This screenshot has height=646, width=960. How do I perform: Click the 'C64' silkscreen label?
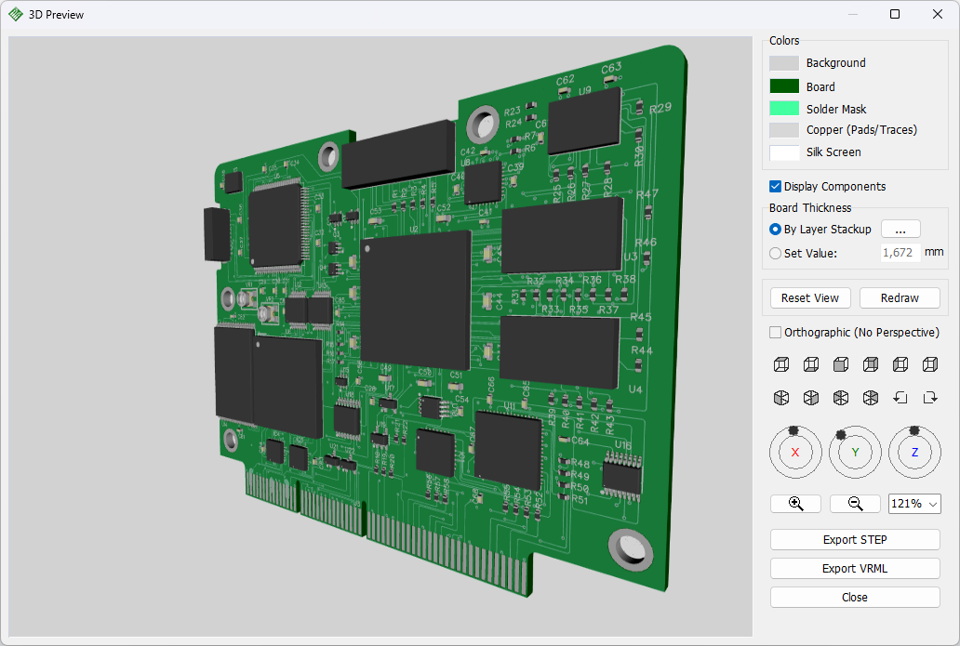(x=580, y=442)
